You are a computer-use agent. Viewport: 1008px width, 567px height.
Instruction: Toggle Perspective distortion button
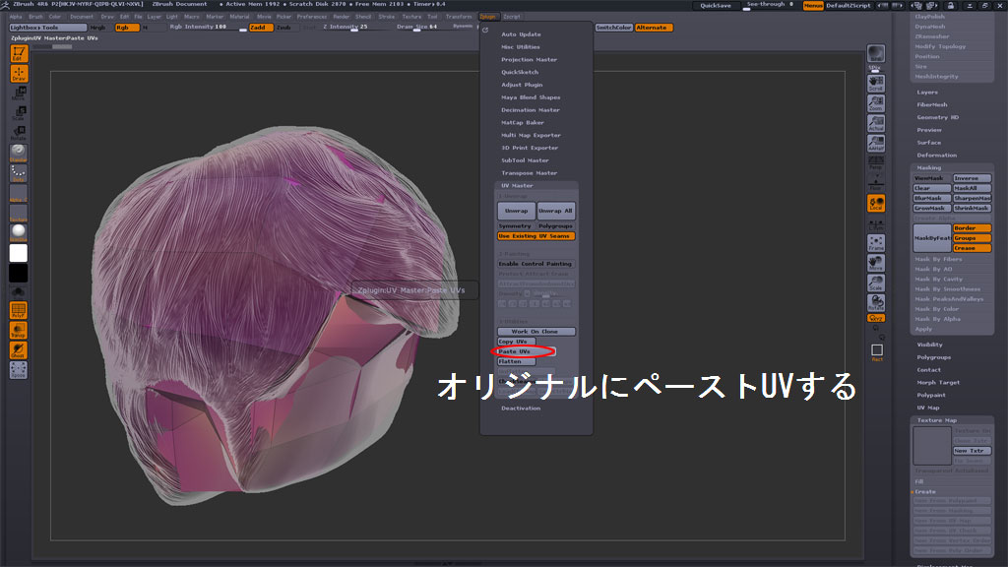pos(875,163)
